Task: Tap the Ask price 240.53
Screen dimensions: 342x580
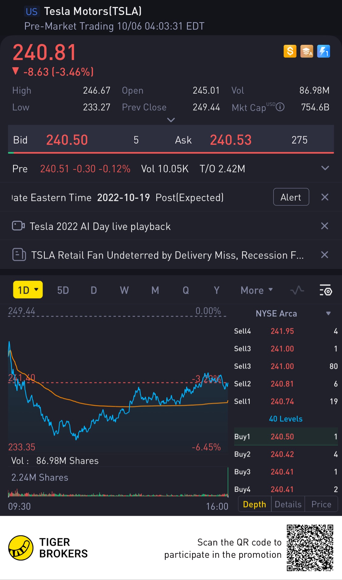Action: pyautogui.click(x=231, y=140)
